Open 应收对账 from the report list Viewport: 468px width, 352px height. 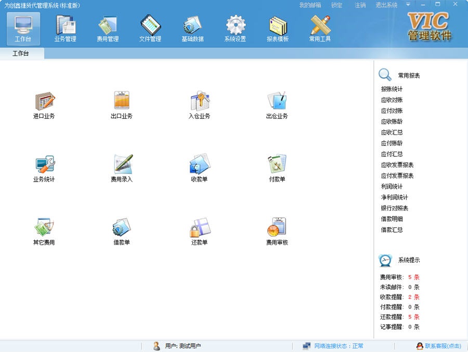coord(393,100)
